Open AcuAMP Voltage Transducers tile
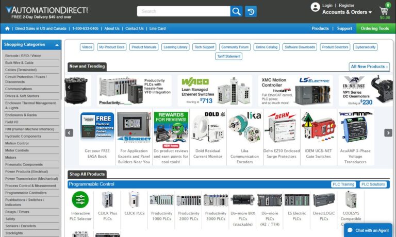 pos(355,137)
